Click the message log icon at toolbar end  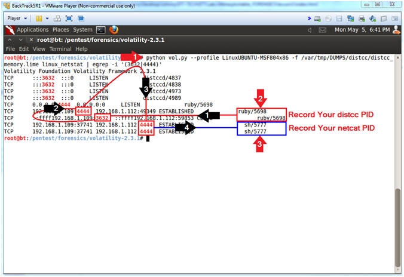(394, 19)
